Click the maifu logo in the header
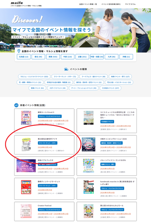 (x=17, y=3)
